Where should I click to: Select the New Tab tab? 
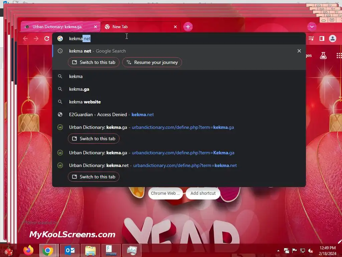141,27
